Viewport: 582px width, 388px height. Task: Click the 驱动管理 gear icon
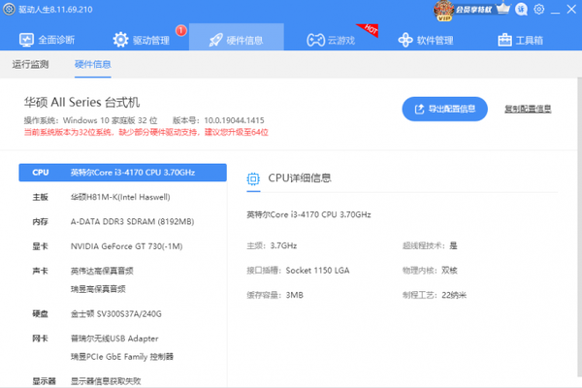point(121,41)
